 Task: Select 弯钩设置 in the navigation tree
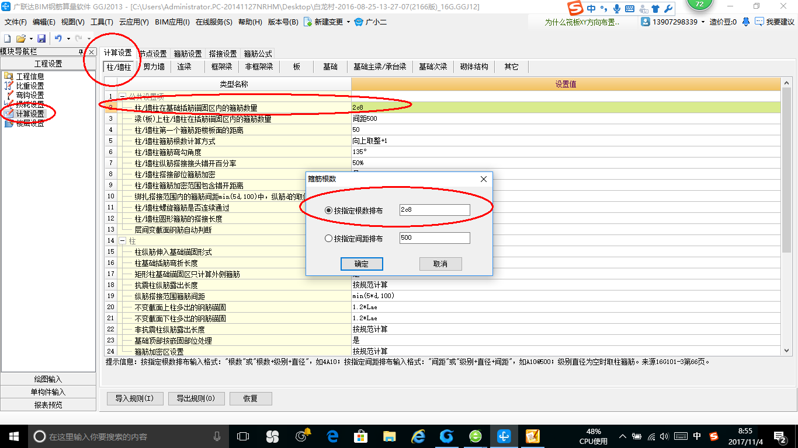coord(30,95)
